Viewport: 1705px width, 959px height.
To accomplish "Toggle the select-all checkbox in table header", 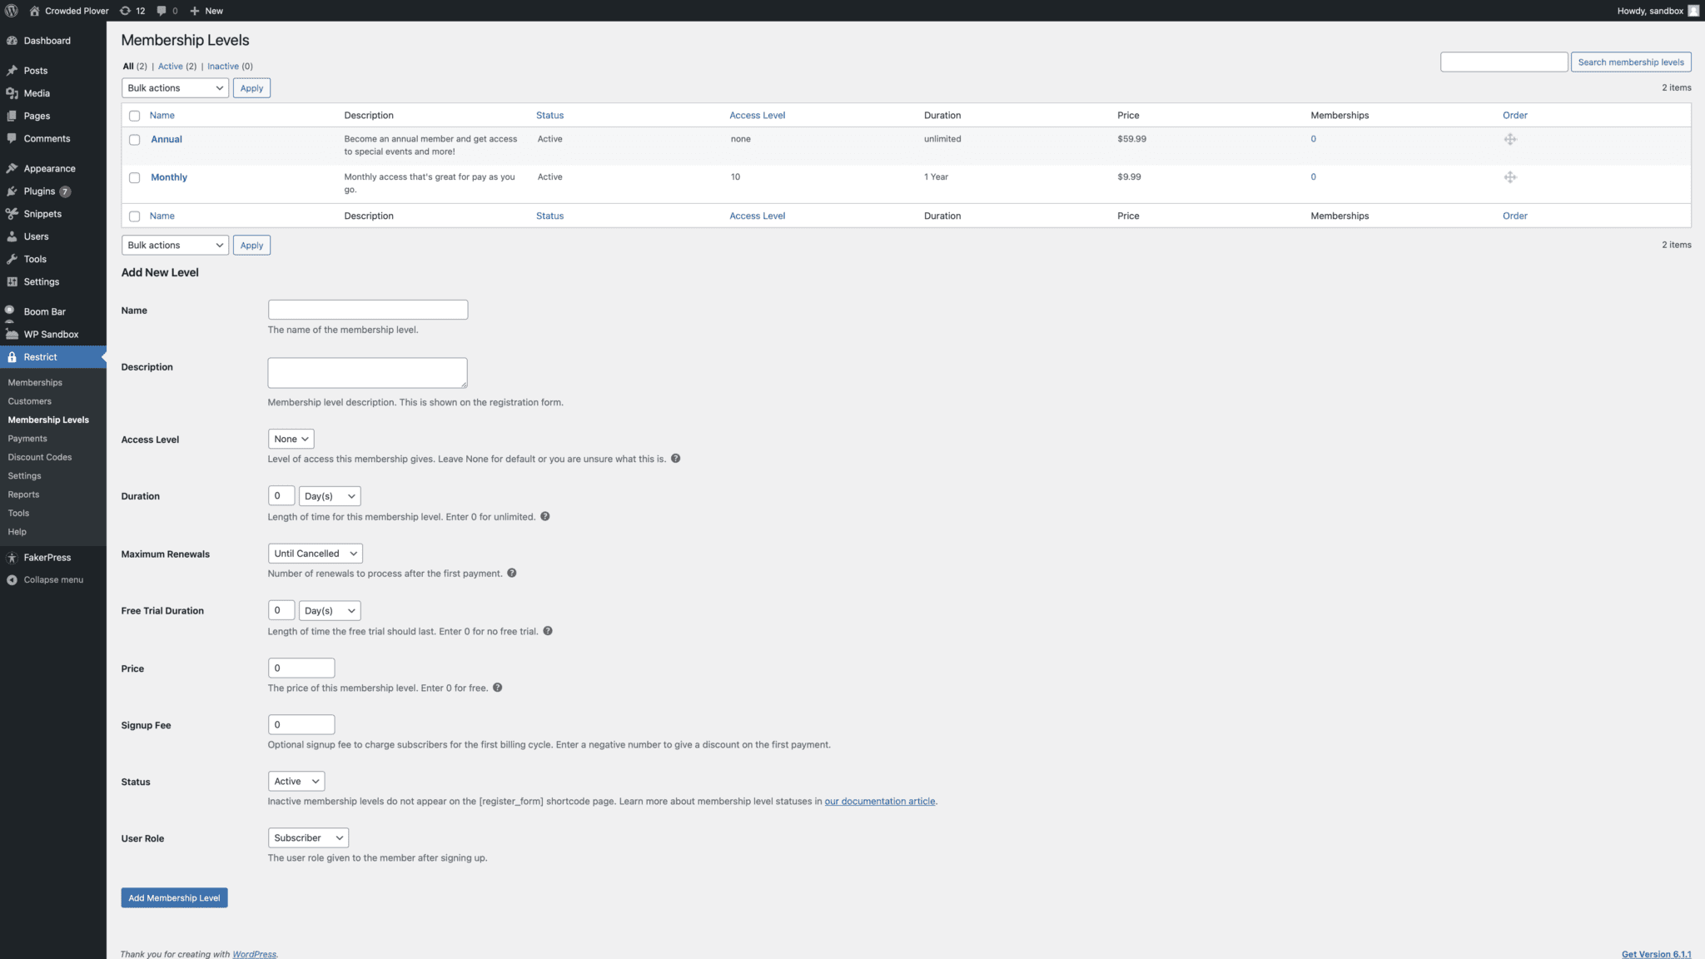I will point(134,116).
